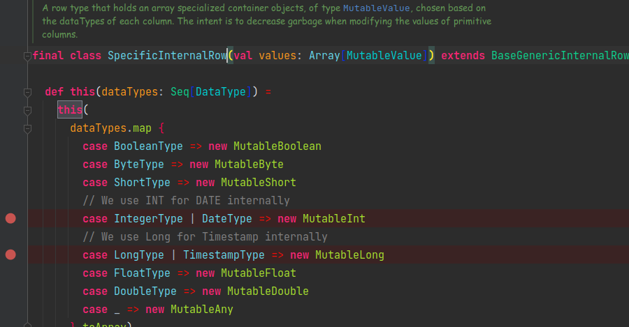
Task: Click MutableDouble class reference
Action: tap(268, 291)
